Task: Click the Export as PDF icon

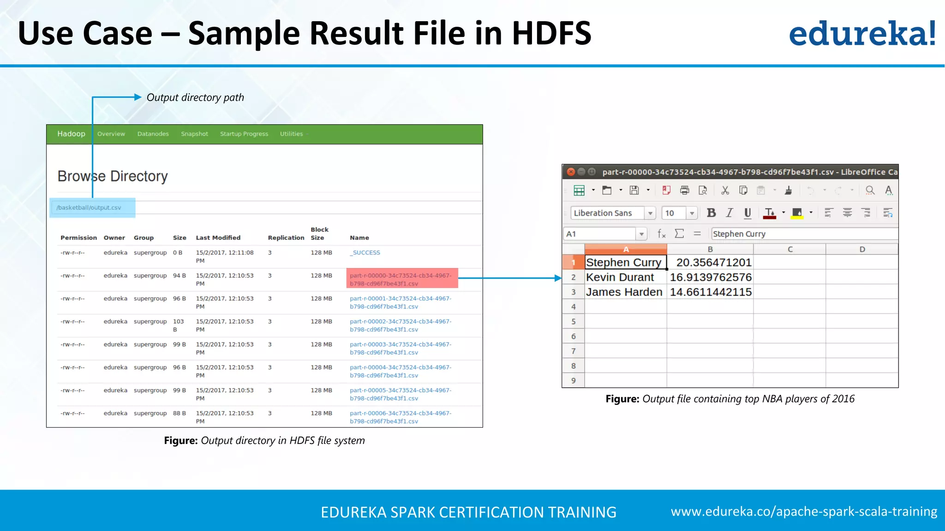Action: coord(666,190)
